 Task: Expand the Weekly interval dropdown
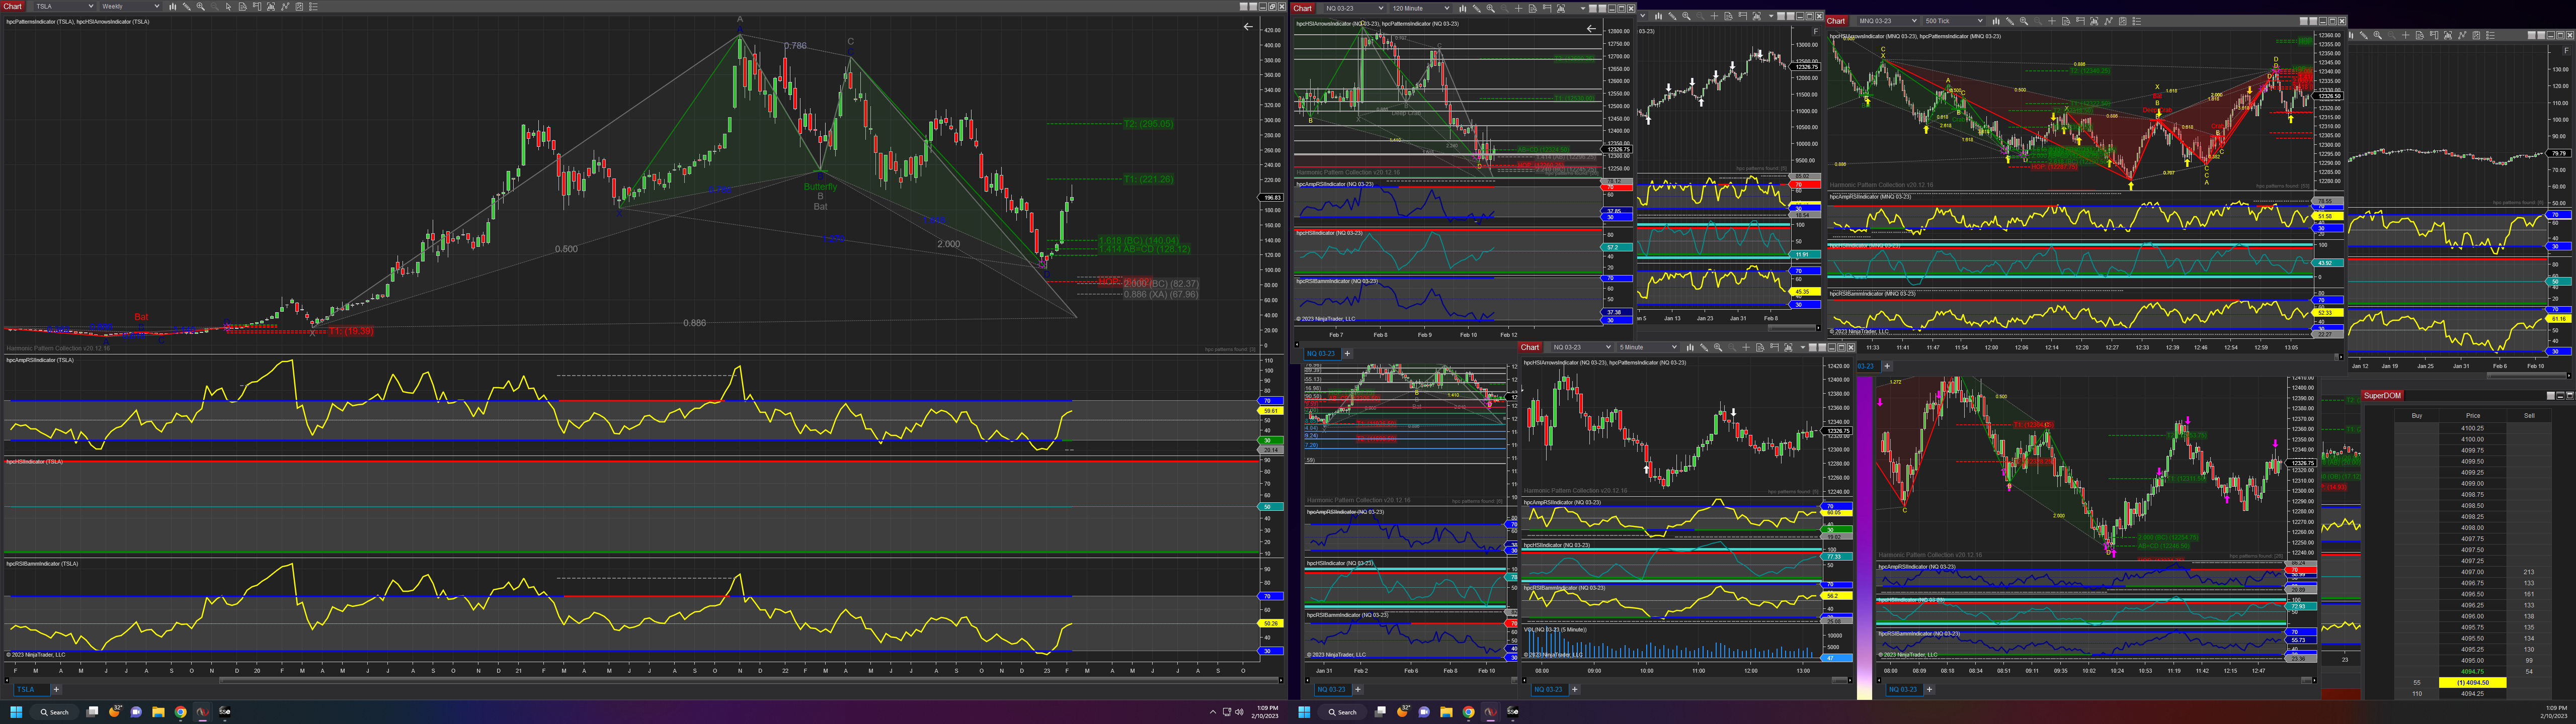coord(157,6)
